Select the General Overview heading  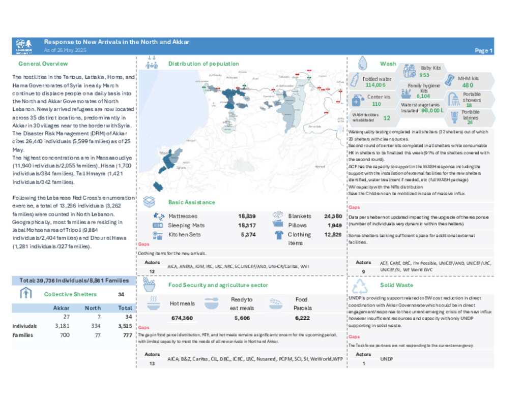pyautogui.click(x=43, y=64)
